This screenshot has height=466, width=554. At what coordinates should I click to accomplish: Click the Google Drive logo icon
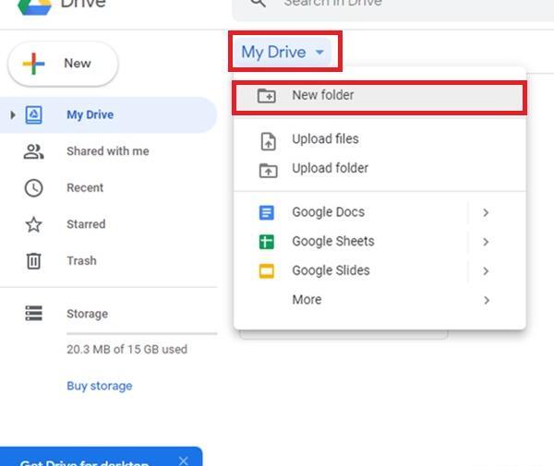(x=34, y=6)
